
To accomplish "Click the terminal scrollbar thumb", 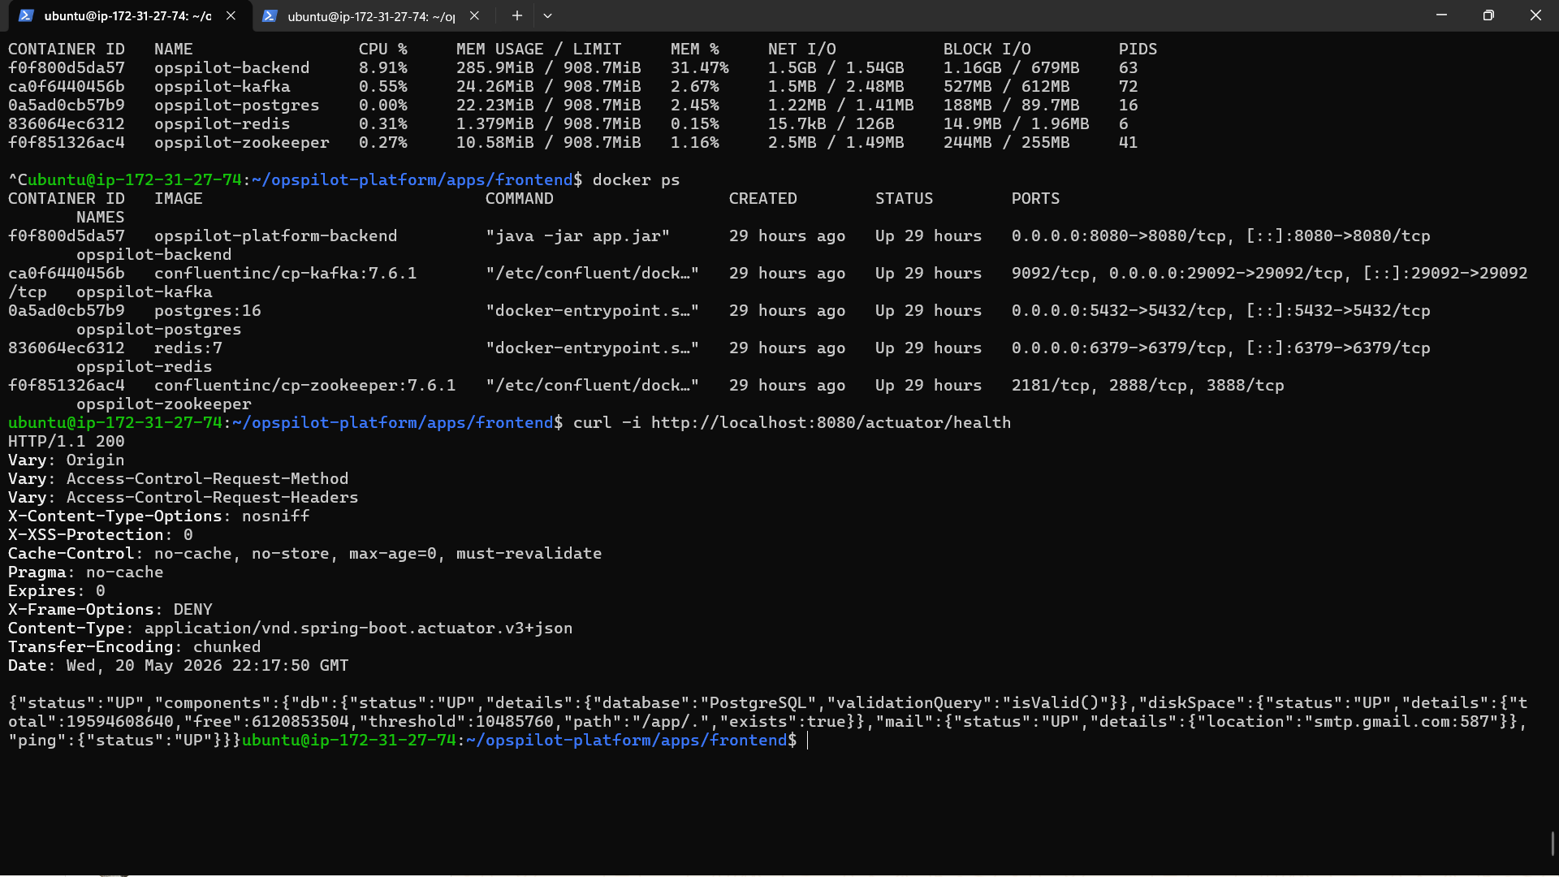I will point(1553,843).
